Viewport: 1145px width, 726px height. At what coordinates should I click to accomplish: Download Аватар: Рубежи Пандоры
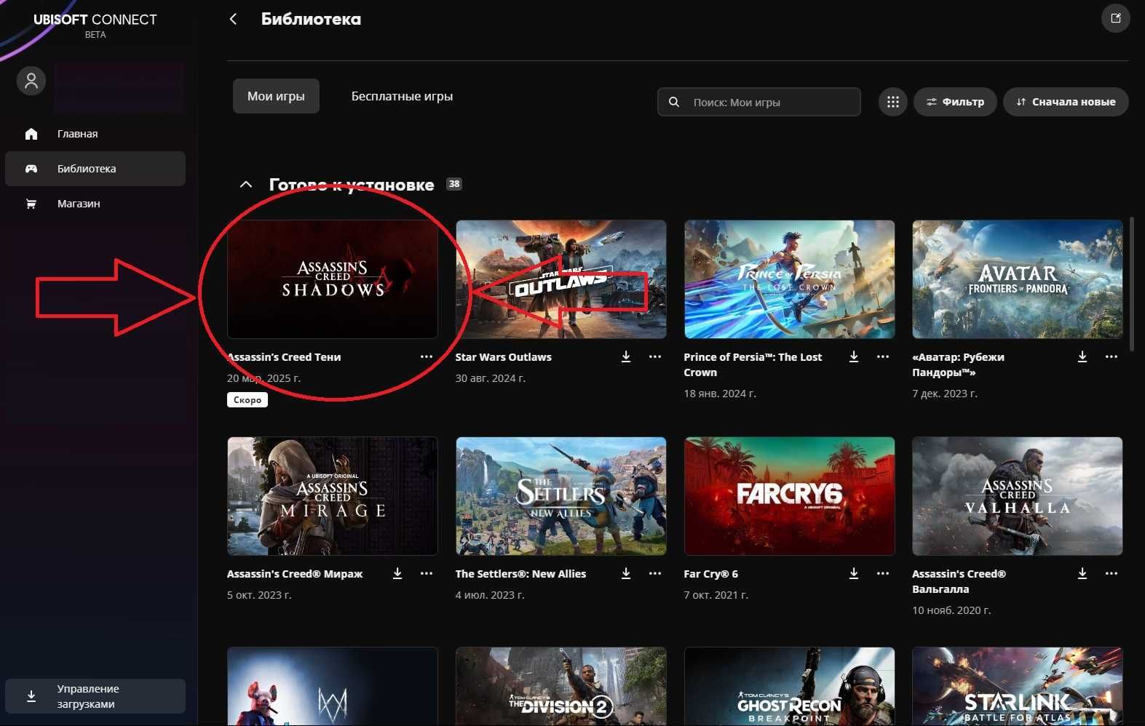pos(1082,356)
